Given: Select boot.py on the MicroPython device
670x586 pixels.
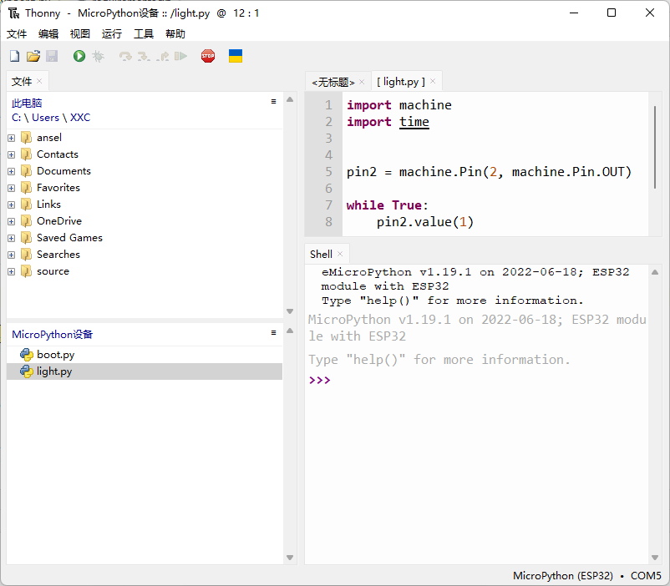Looking at the screenshot, I should point(145,355).
